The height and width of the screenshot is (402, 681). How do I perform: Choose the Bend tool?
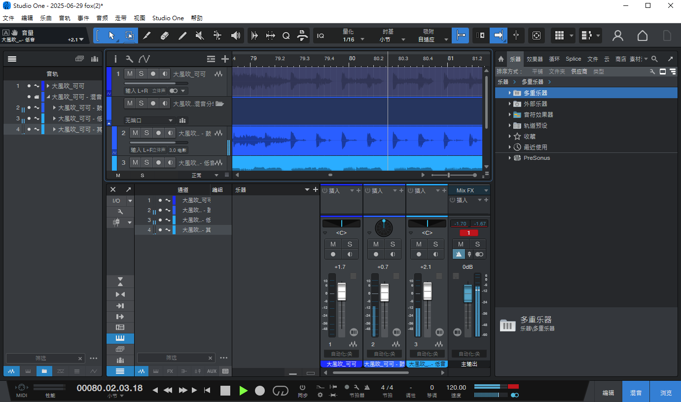click(x=217, y=36)
